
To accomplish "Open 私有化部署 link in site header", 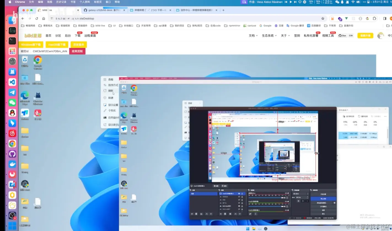I will (x=311, y=36).
